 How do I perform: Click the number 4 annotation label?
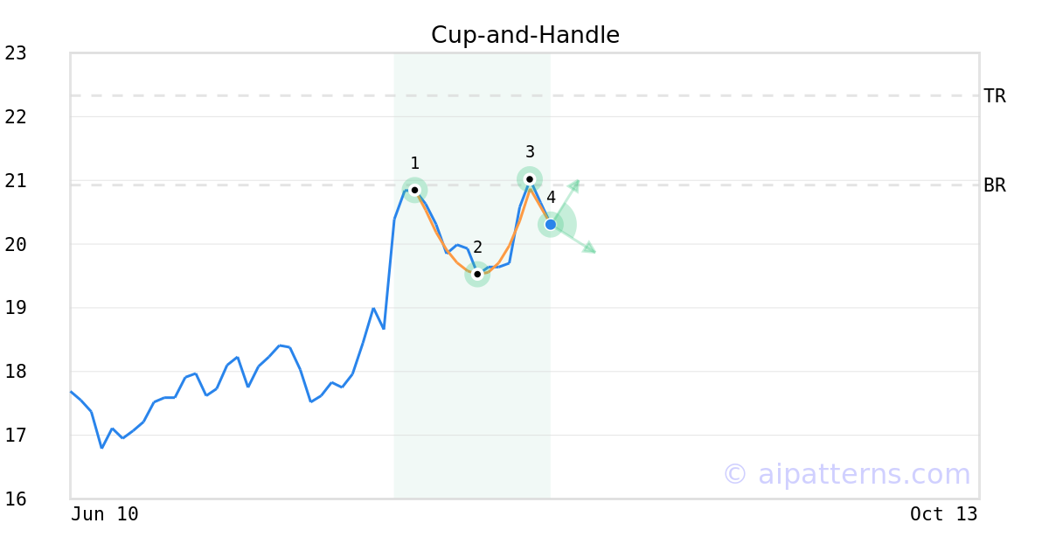pyautogui.click(x=551, y=198)
